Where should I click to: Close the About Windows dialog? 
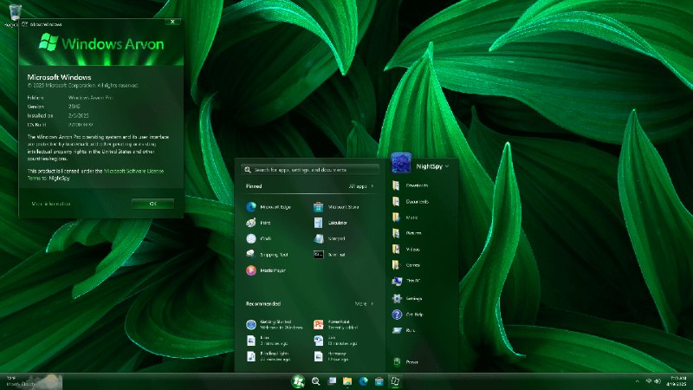pyautogui.click(x=172, y=22)
